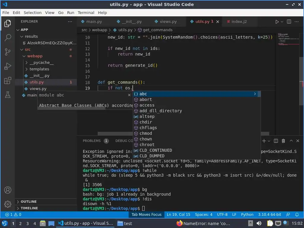Image resolution: width=304 pixels, height=228 pixels.
Task: Switch to main.py editor tab
Action: pos(94,21)
